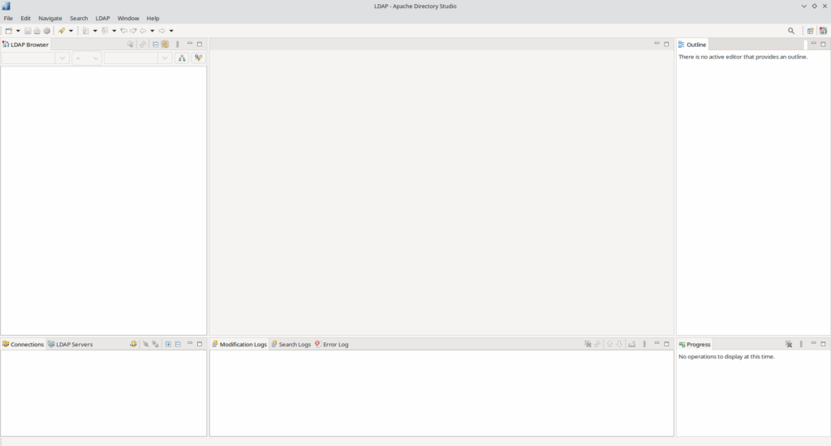Open the LDAP Browser view menu dots
Screen dimensions: 831x446
coord(178,45)
